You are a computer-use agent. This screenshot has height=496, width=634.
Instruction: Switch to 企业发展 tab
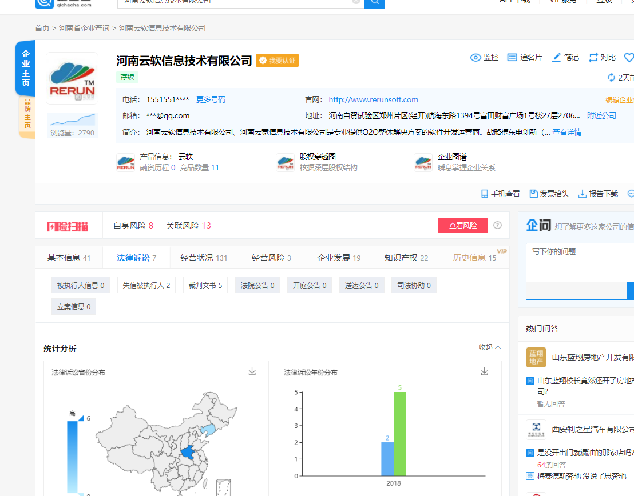pyautogui.click(x=339, y=258)
